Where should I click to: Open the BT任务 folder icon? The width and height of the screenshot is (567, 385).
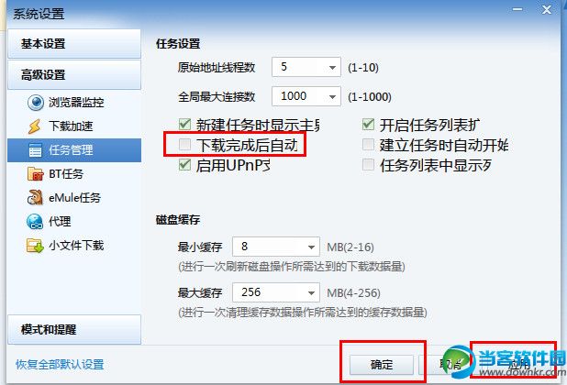(x=36, y=174)
